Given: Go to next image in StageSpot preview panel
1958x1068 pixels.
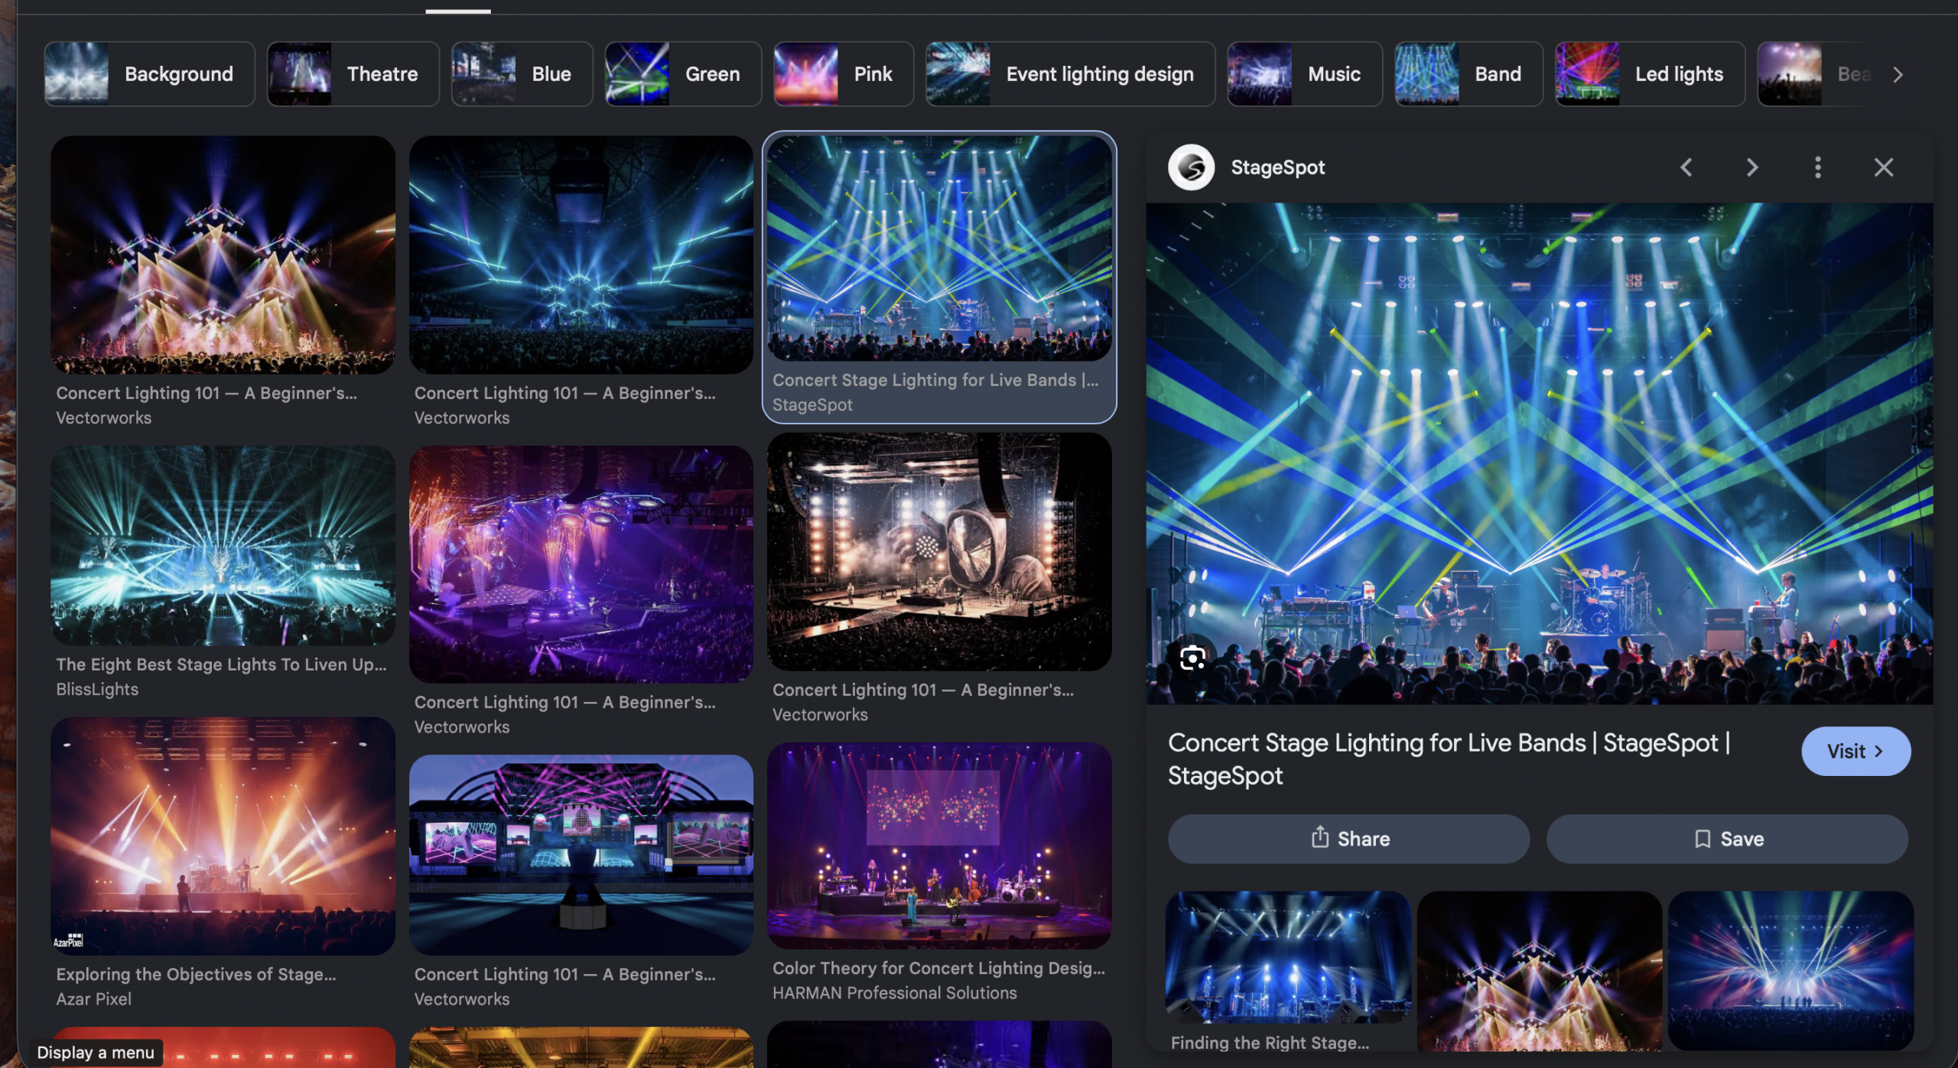Looking at the screenshot, I should [1751, 167].
